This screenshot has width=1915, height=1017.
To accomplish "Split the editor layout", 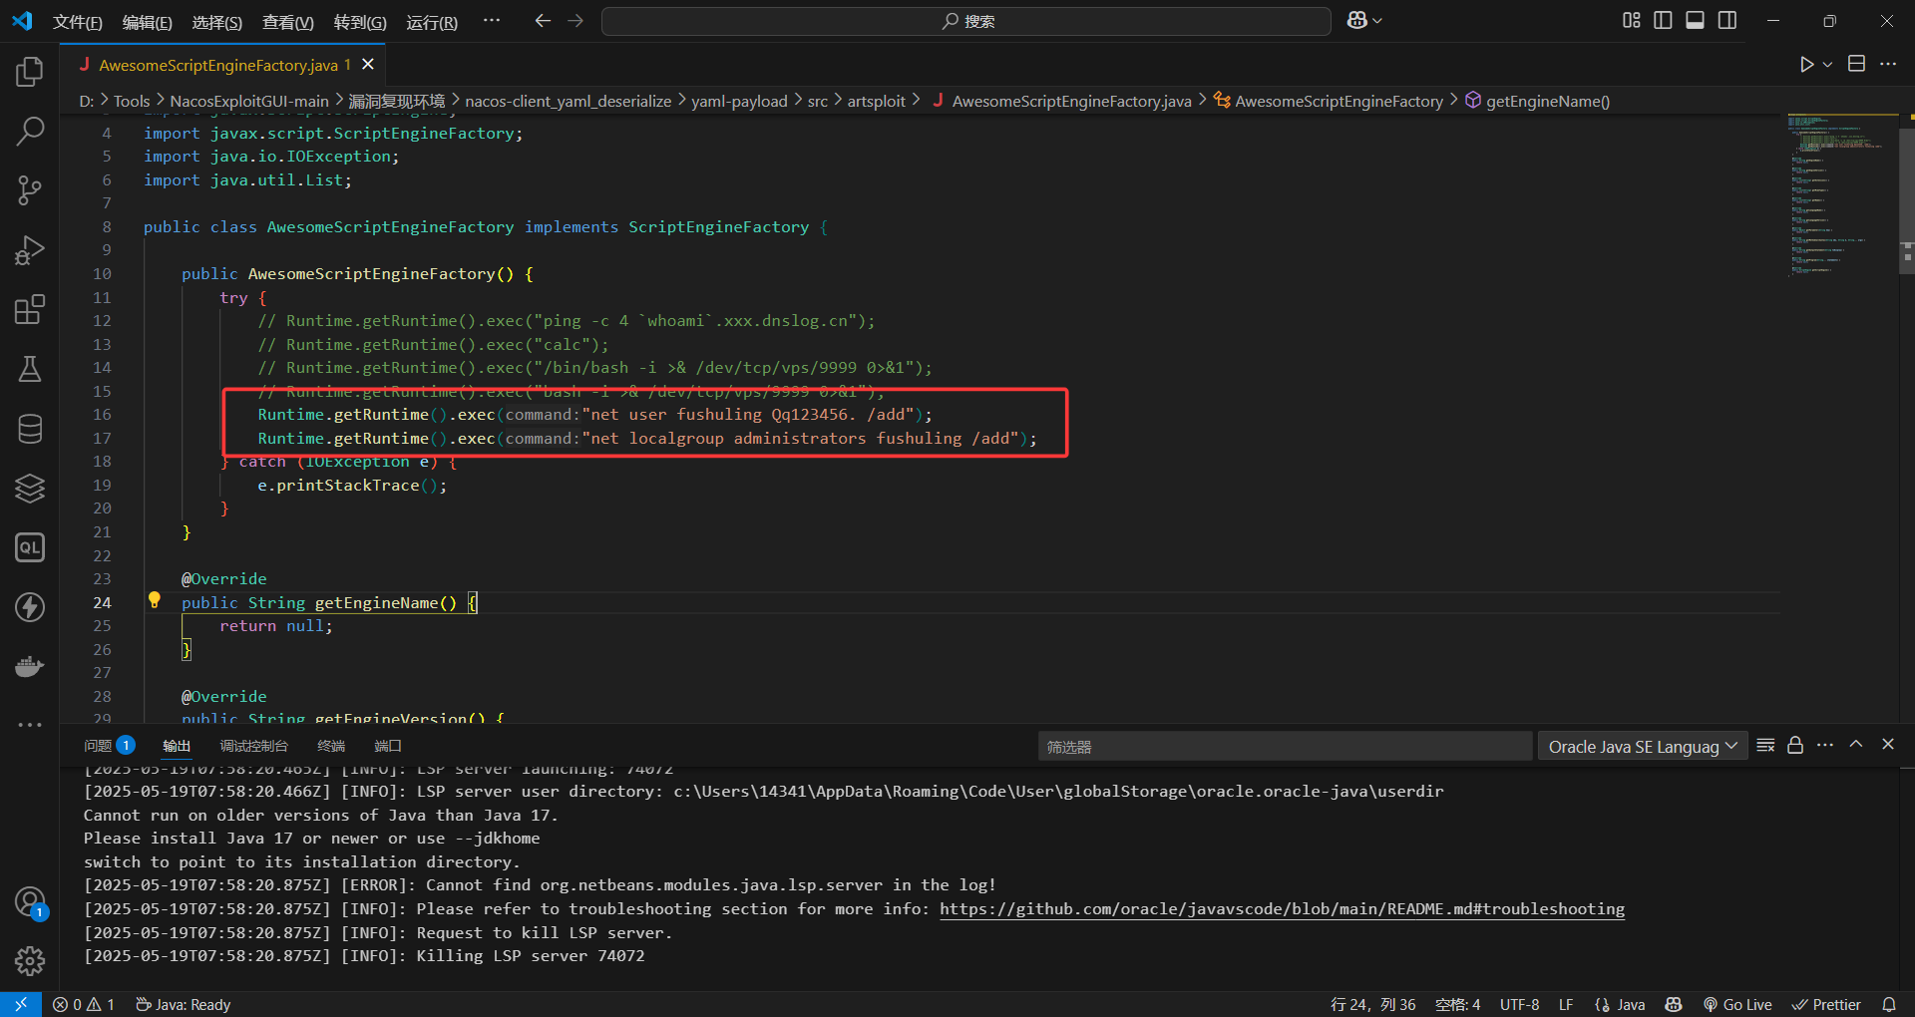I will pyautogui.click(x=1856, y=64).
